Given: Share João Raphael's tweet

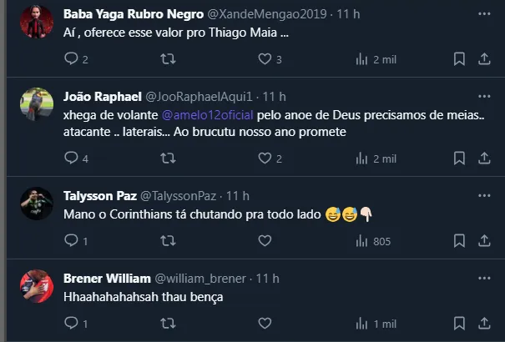Looking at the screenshot, I should 484,158.
